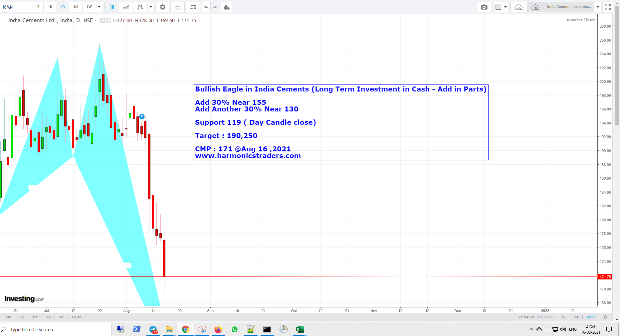Open the chart properties gear in the top toolbar
This screenshot has width=620, height=336.
[162, 7]
